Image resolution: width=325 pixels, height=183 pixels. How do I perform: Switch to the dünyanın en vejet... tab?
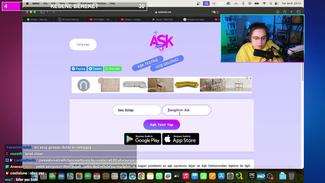pyautogui.click(x=195, y=19)
